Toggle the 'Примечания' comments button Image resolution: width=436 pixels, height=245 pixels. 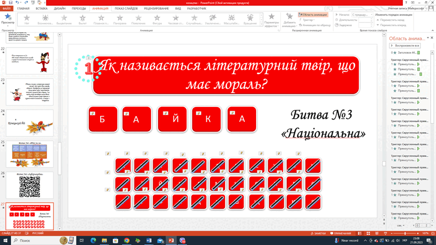tap(341, 233)
